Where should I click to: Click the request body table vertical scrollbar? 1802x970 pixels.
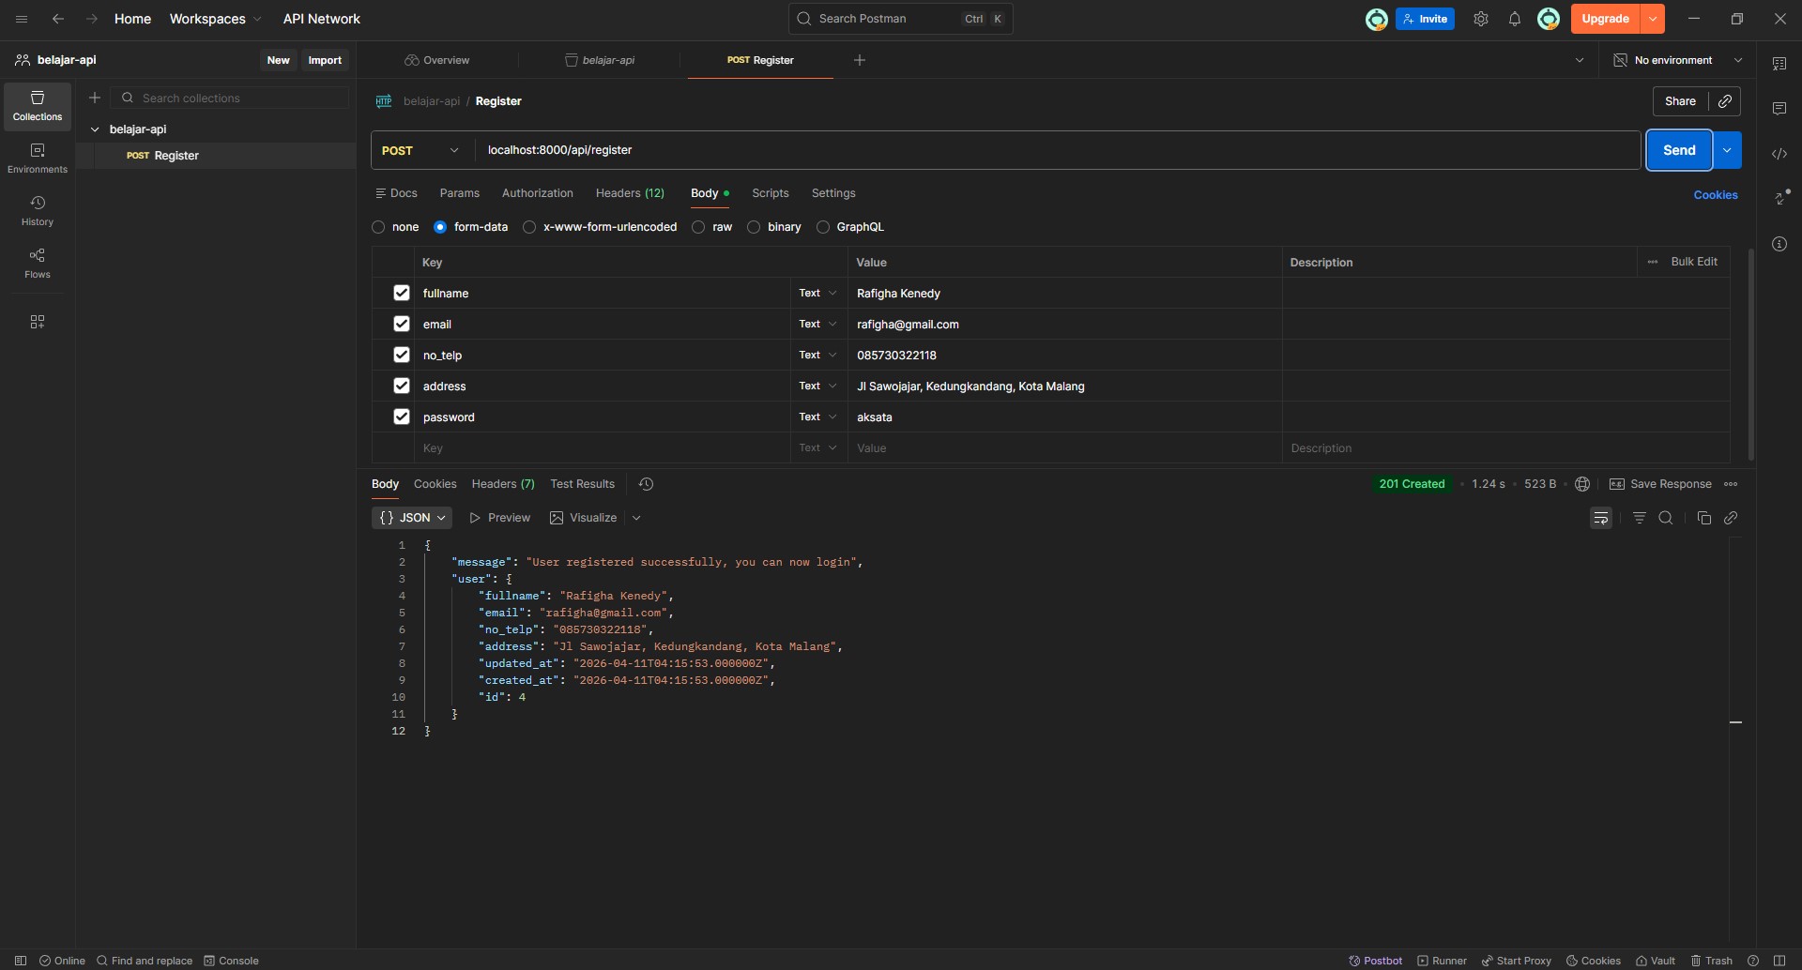(1750, 355)
